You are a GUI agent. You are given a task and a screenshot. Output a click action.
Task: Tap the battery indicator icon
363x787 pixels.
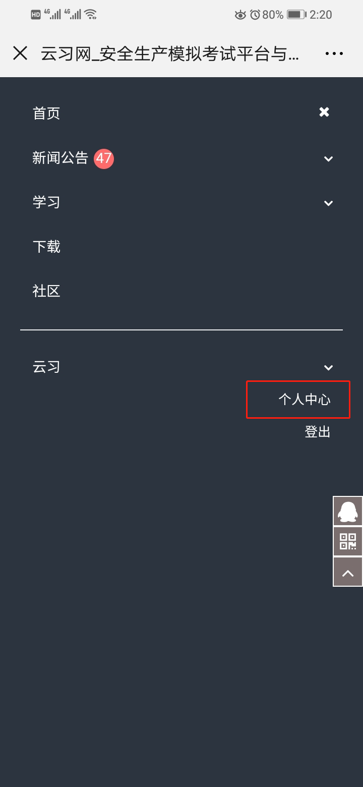296,15
